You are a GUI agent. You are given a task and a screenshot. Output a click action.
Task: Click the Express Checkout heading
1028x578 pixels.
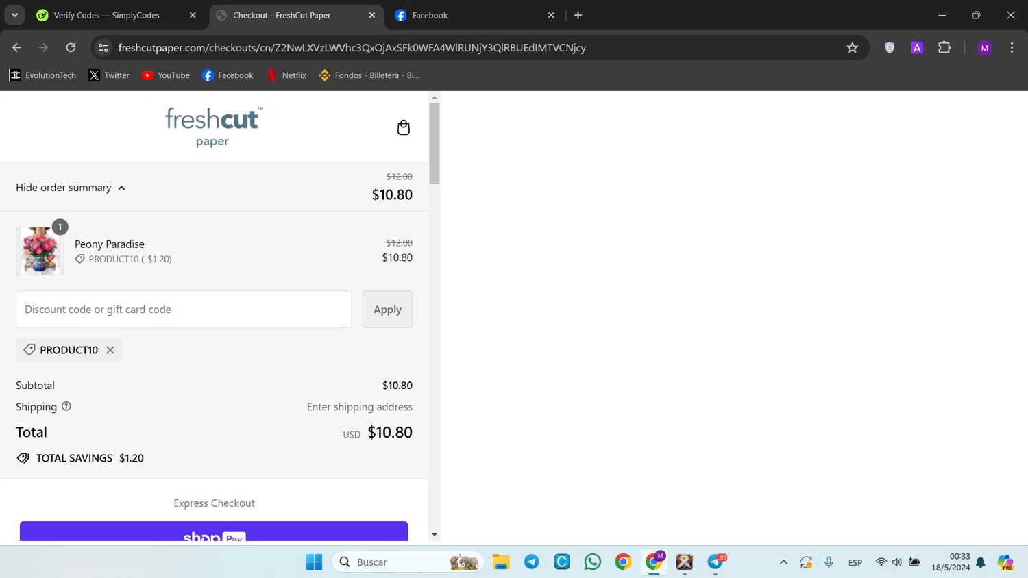pos(215,503)
